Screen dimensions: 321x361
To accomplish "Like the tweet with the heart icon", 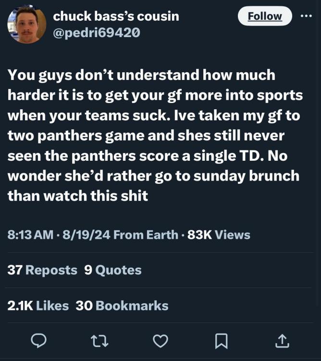I will point(160,341).
